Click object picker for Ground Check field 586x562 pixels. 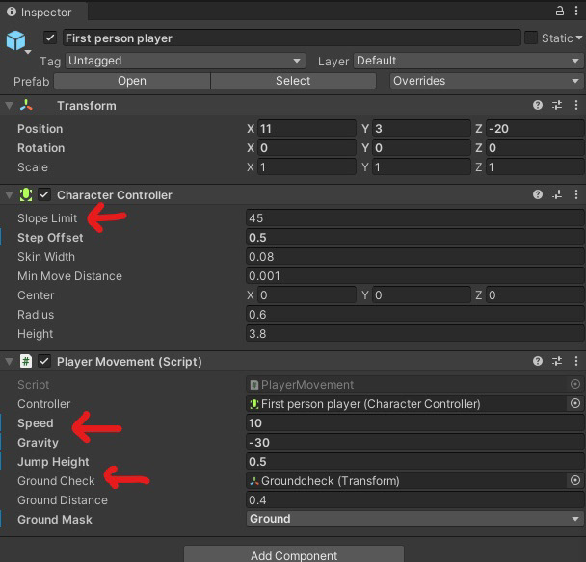pos(575,480)
